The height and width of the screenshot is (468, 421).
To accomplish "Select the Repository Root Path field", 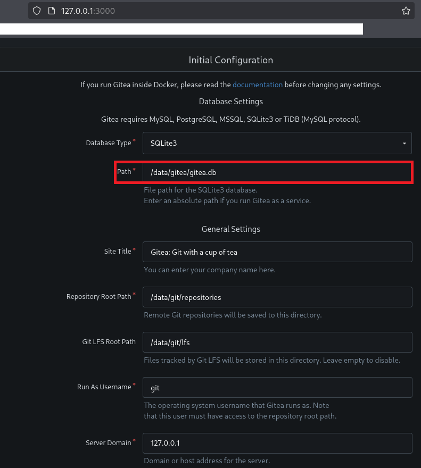I will coord(277,297).
